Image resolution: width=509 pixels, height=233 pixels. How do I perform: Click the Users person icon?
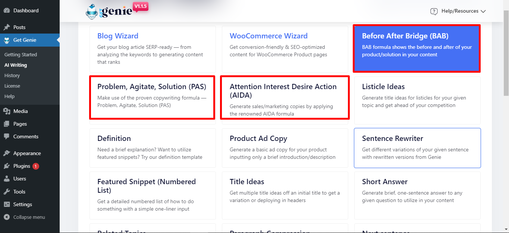(7, 179)
